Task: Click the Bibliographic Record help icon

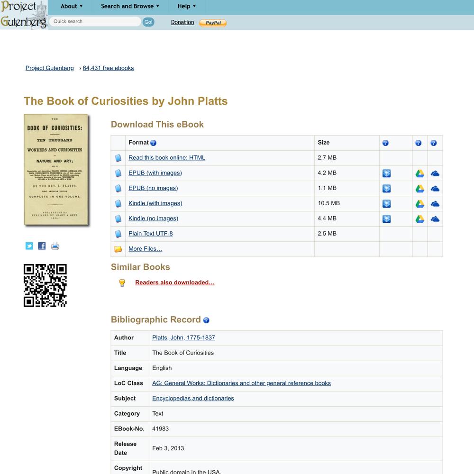Action: 206,320
